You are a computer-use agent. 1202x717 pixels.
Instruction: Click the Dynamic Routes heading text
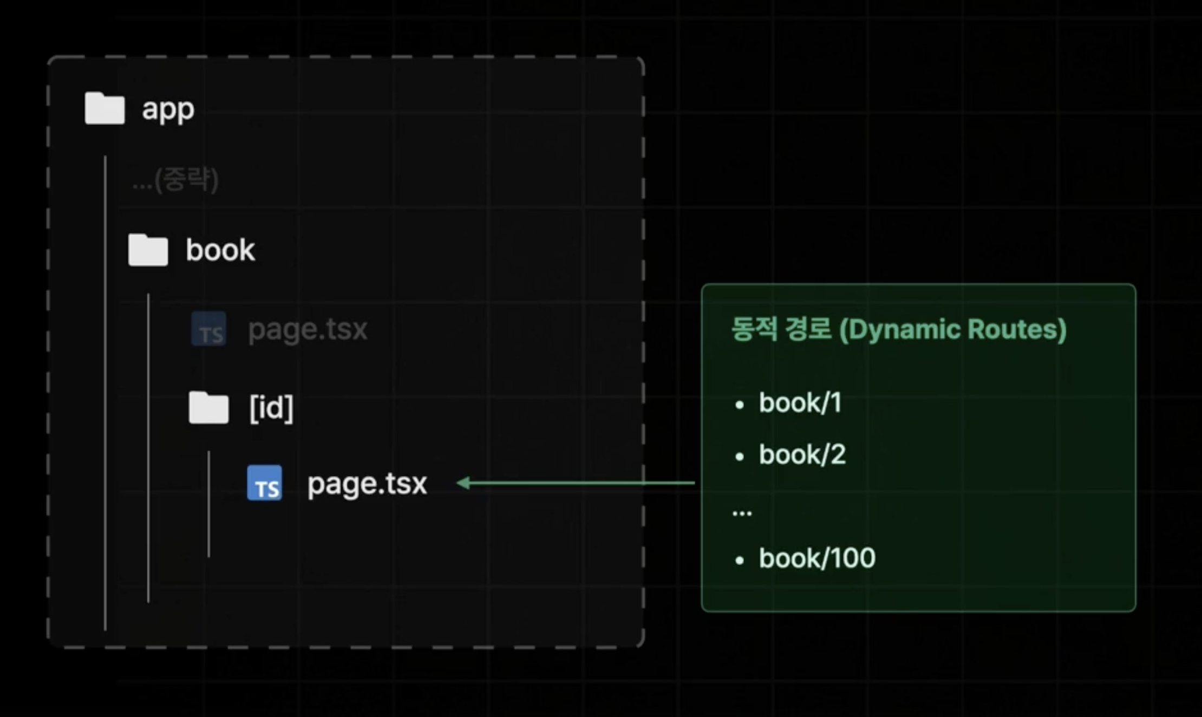coord(898,329)
